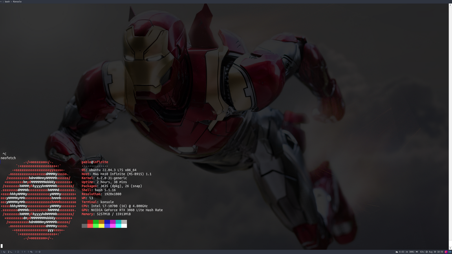The width and height of the screenshot is (452, 254).
Task: Click the pablo@infinite text
Action: click(95, 162)
